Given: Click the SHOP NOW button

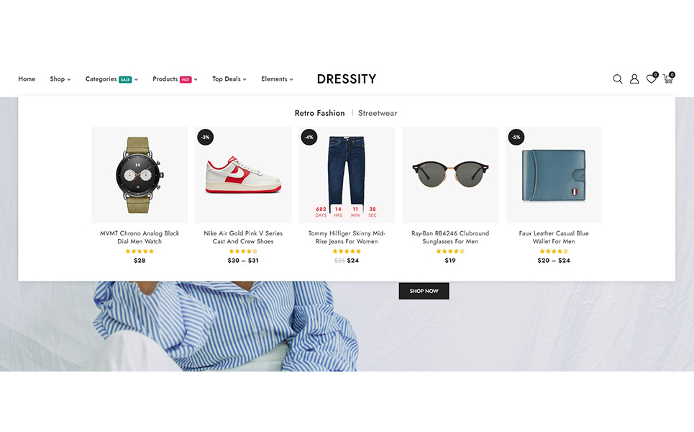Looking at the screenshot, I should (x=424, y=291).
